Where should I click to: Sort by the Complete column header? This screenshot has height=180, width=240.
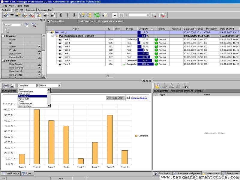pyautogui.click(x=145, y=29)
